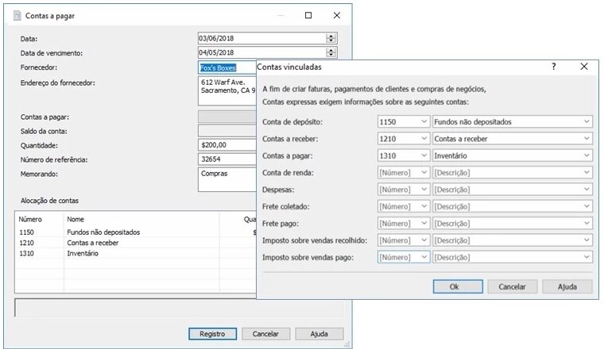
Task: Close the Contas vinculadas dialog
Action: click(x=584, y=67)
